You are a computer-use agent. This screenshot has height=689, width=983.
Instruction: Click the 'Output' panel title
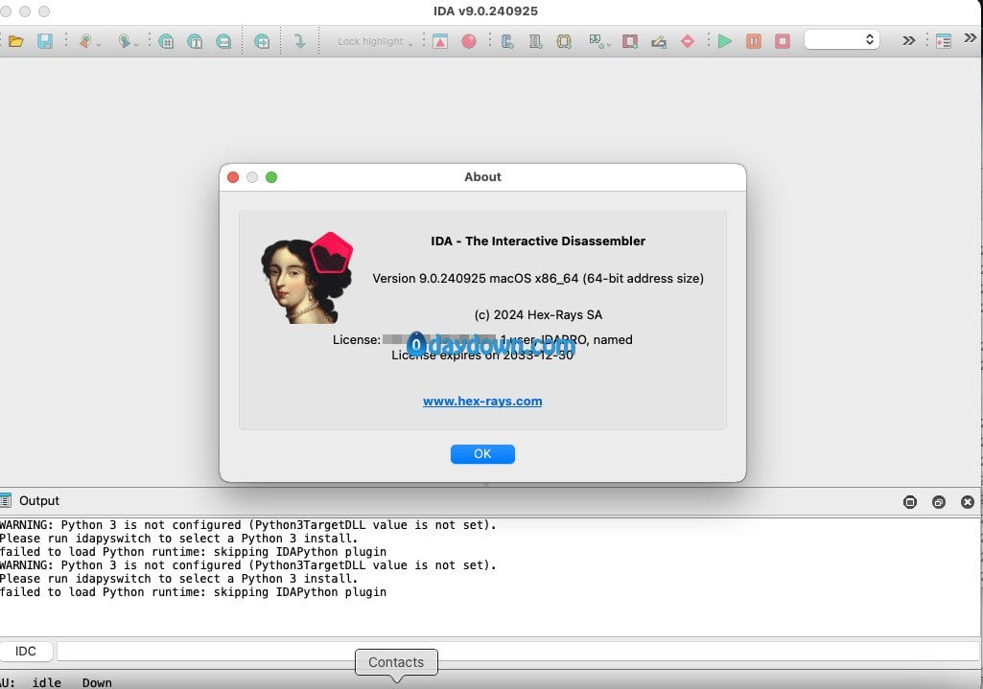(39, 501)
